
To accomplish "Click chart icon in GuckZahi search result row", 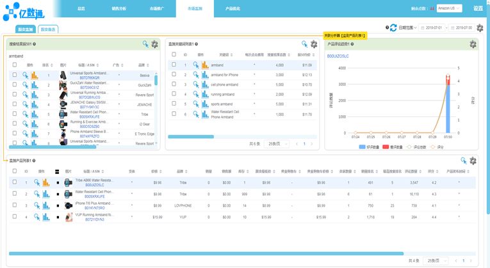I will 35,85.
